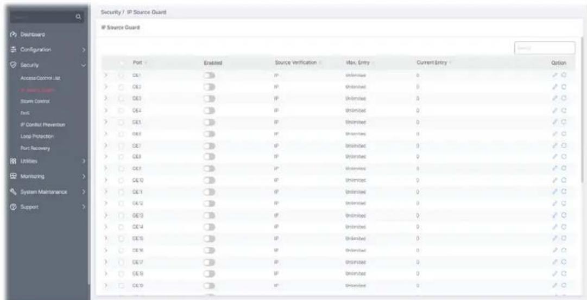Edit the GE2 port settings

tap(555, 86)
